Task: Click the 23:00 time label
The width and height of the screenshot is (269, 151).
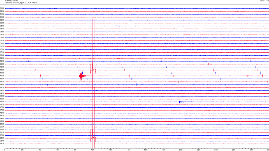Action: tap(2, 141)
